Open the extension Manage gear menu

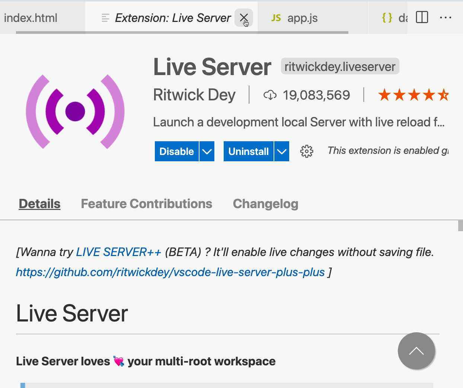[x=307, y=151]
